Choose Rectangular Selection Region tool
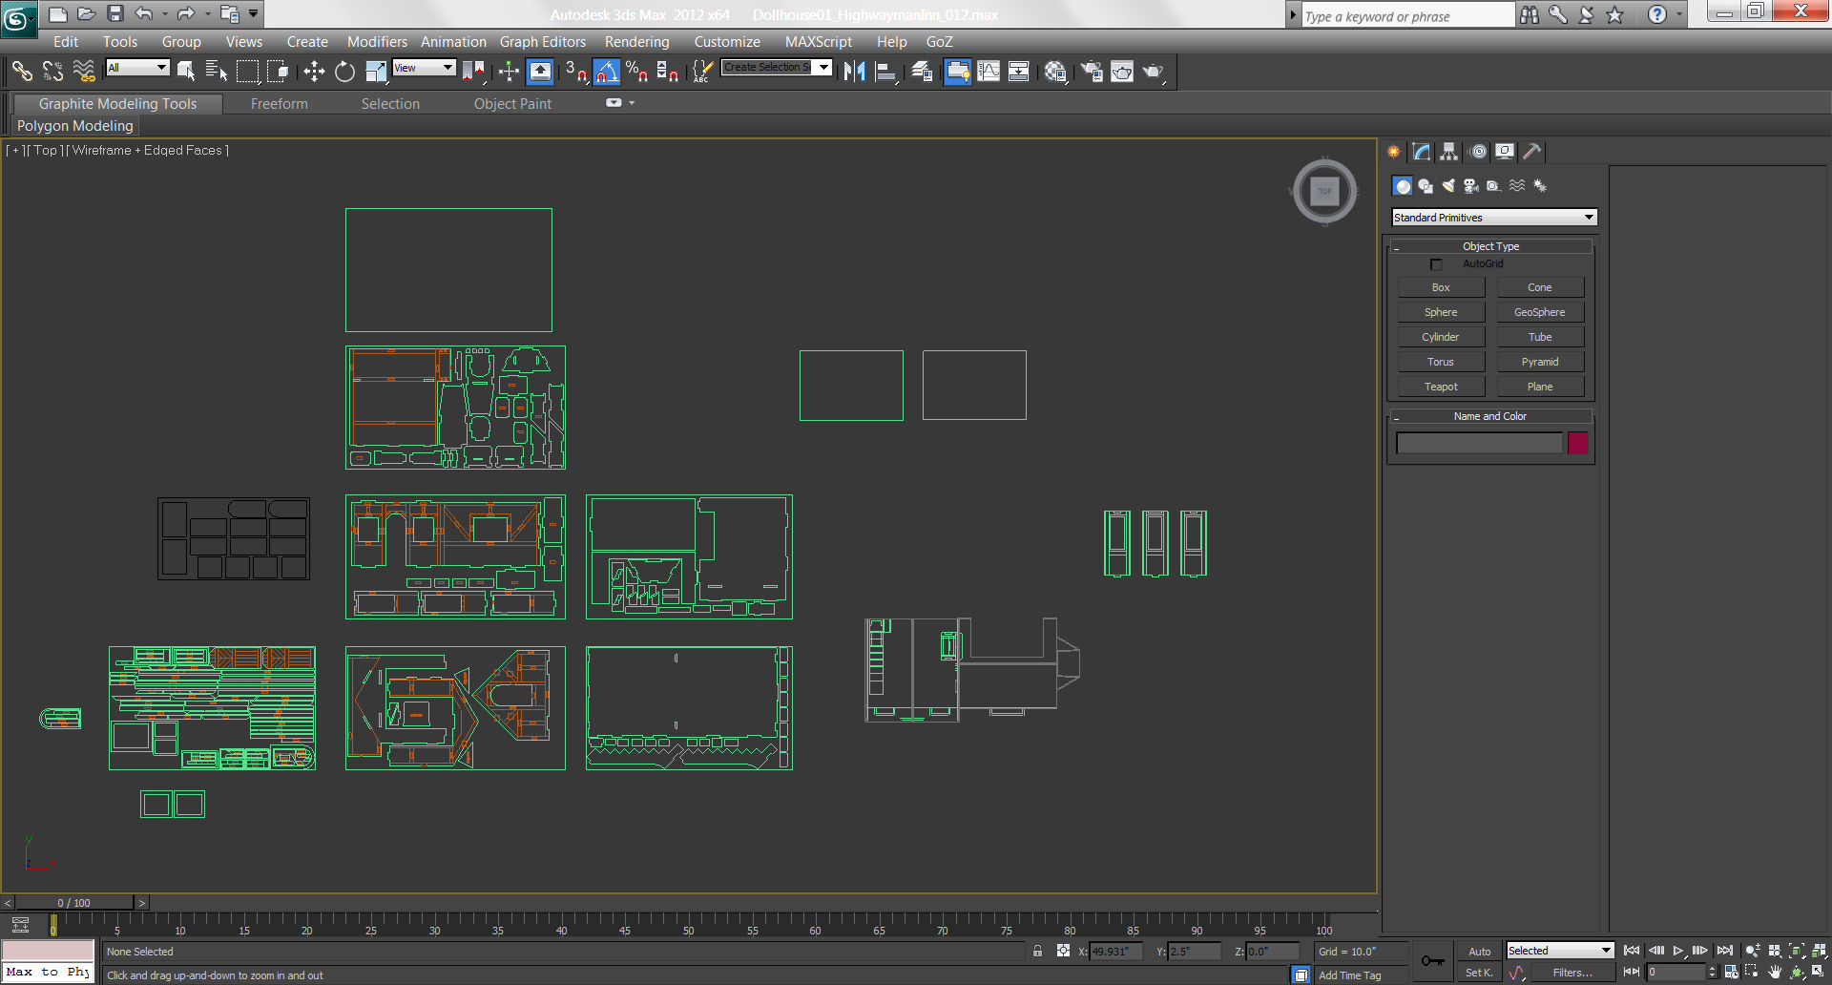This screenshot has width=1832, height=985. click(247, 72)
